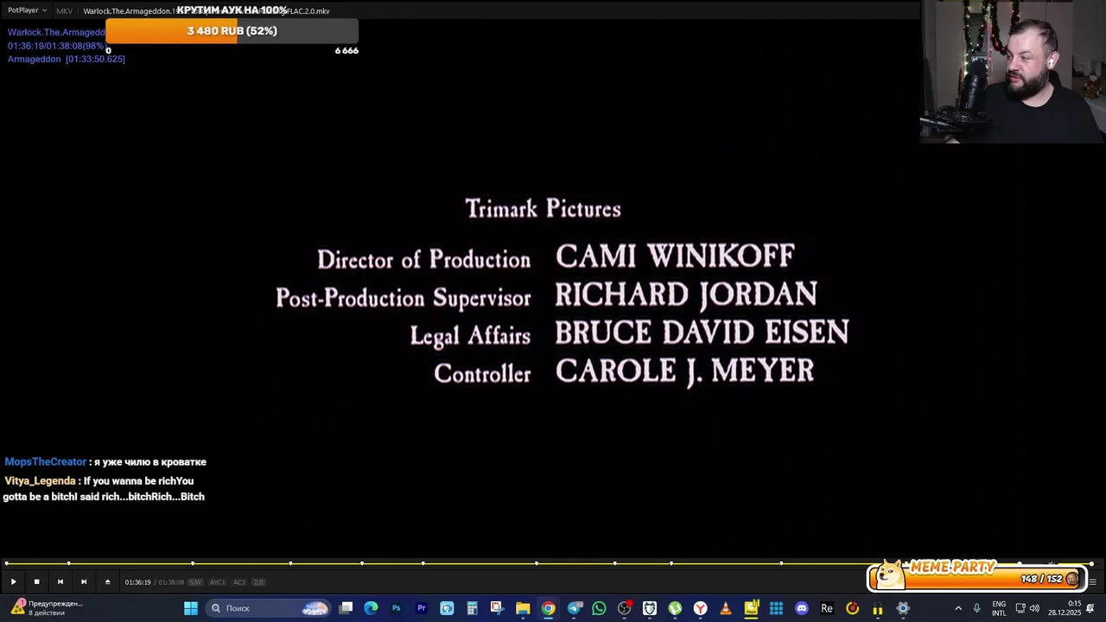Open the PotPlayer playlist hamburger menu
Image resolution: width=1106 pixels, height=622 pixels.
[1092, 582]
